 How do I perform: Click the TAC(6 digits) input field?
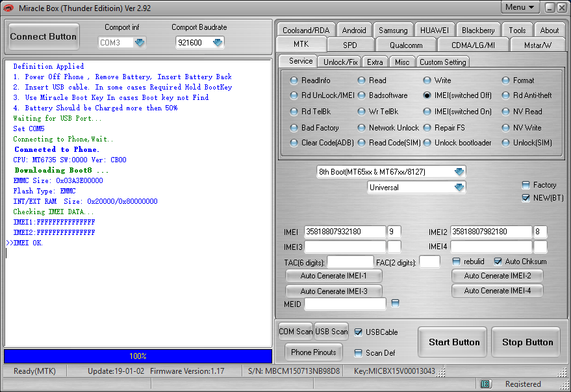pos(350,262)
